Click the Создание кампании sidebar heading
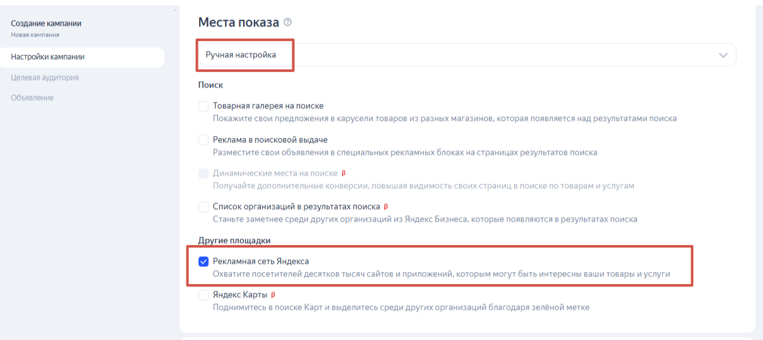The height and width of the screenshot is (340, 763). [46, 23]
